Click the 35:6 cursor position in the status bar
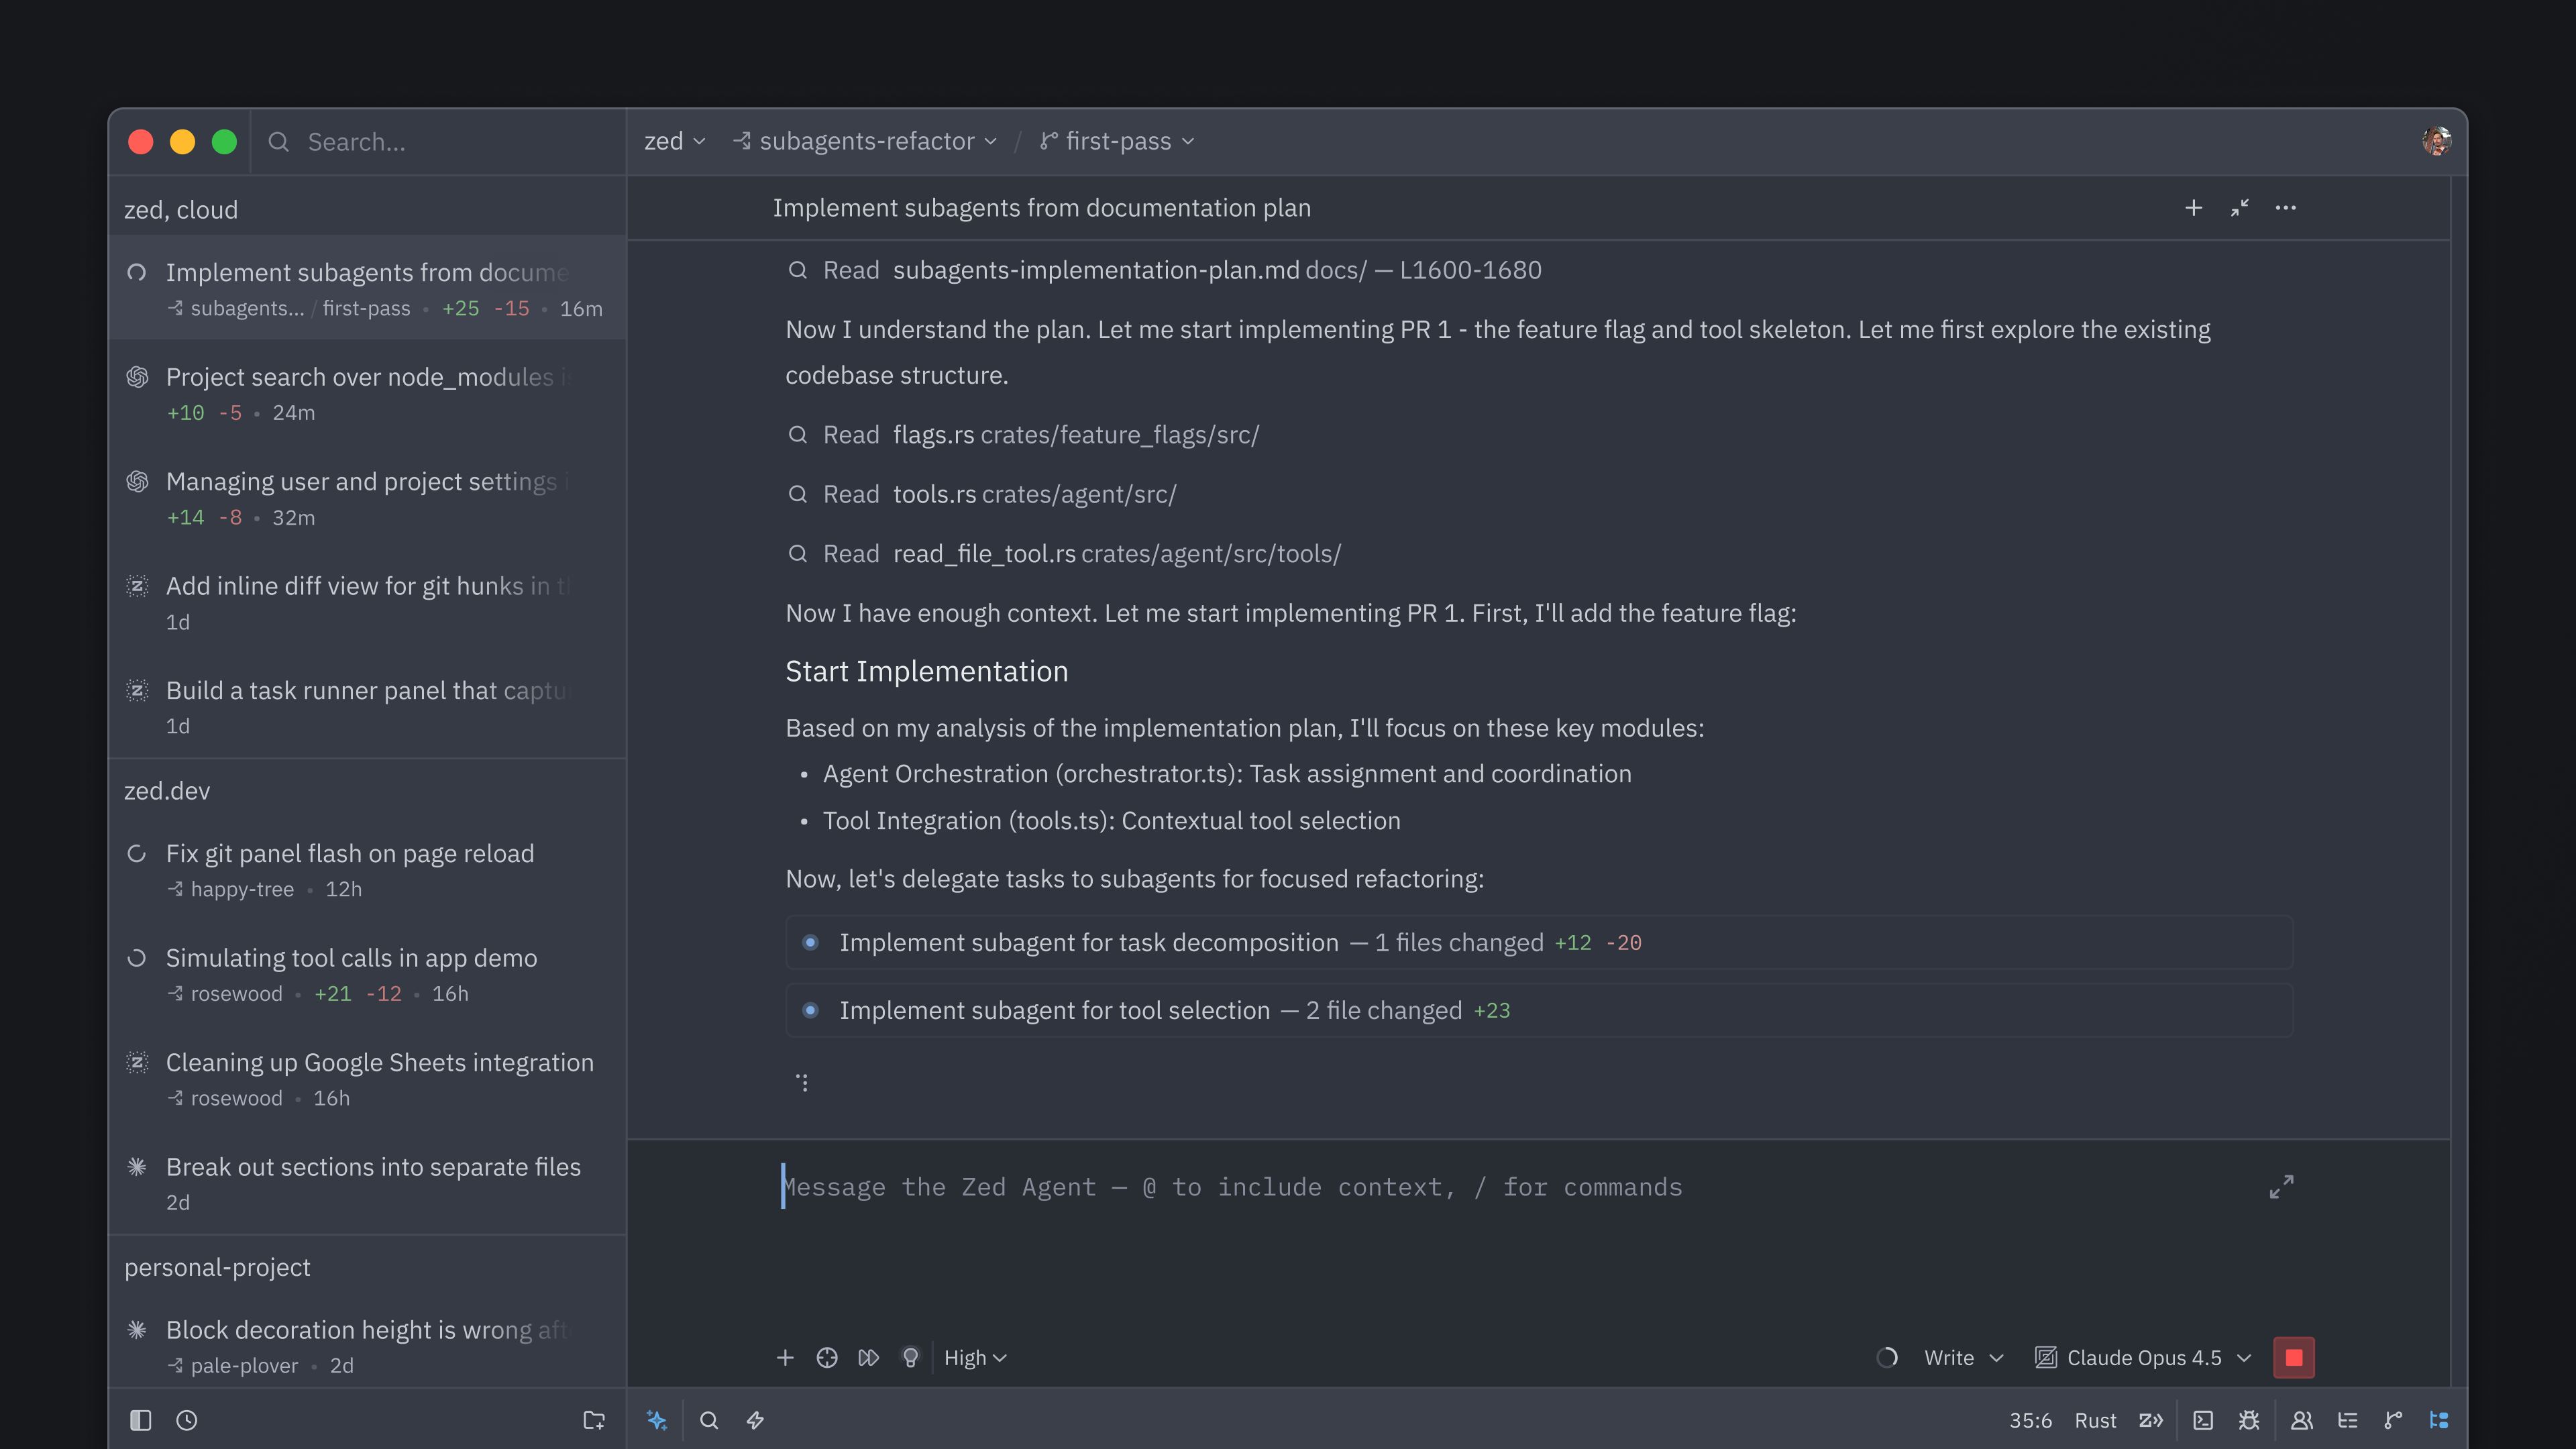2576x1449 pixels. coord(2030,1420)
